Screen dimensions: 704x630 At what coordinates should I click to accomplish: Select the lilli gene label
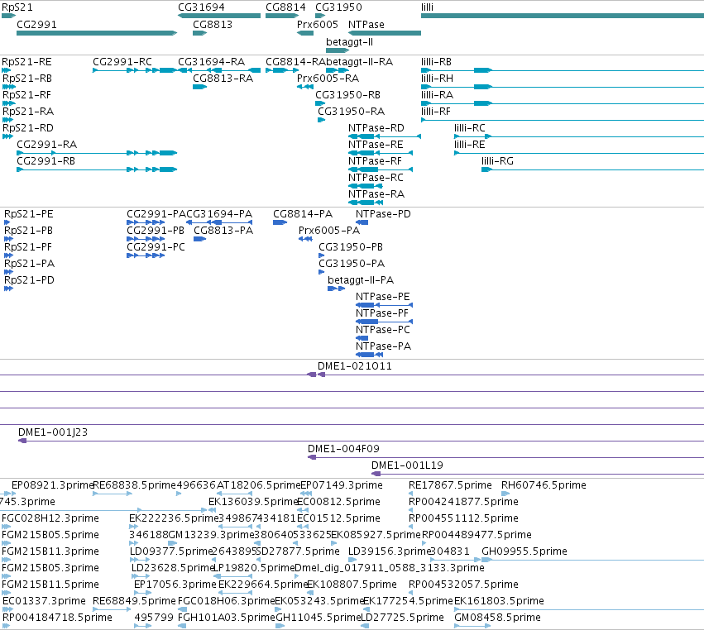point(428,7)
